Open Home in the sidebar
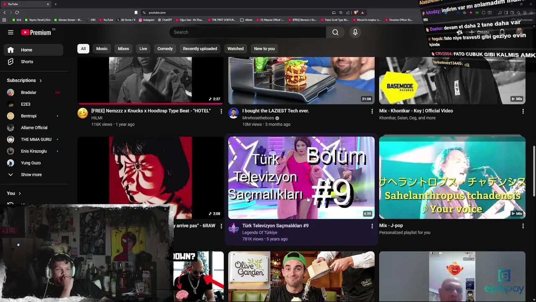The image size is (536, 302). click(33, 50)
